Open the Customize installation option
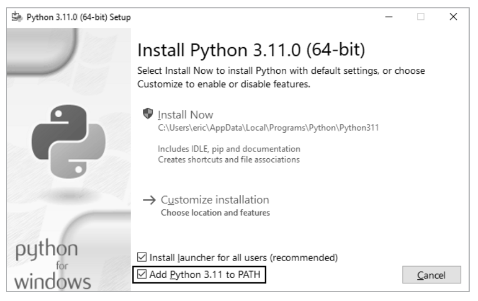 (x=215, y=200)
